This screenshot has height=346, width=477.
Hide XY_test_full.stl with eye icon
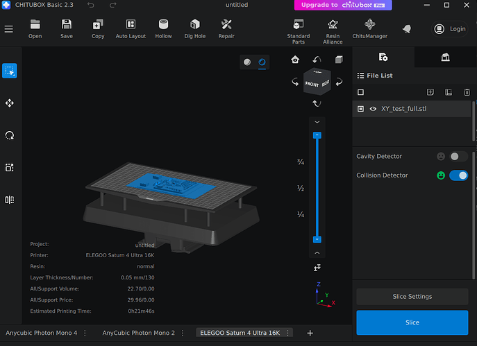click(373, 109)
